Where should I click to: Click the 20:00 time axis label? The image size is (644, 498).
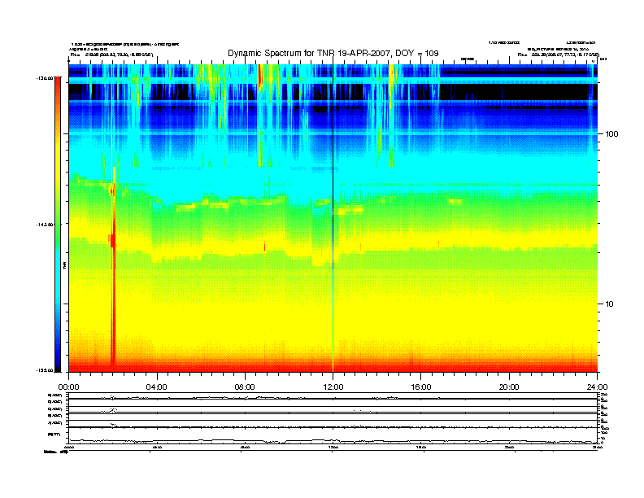pos(509,387)
